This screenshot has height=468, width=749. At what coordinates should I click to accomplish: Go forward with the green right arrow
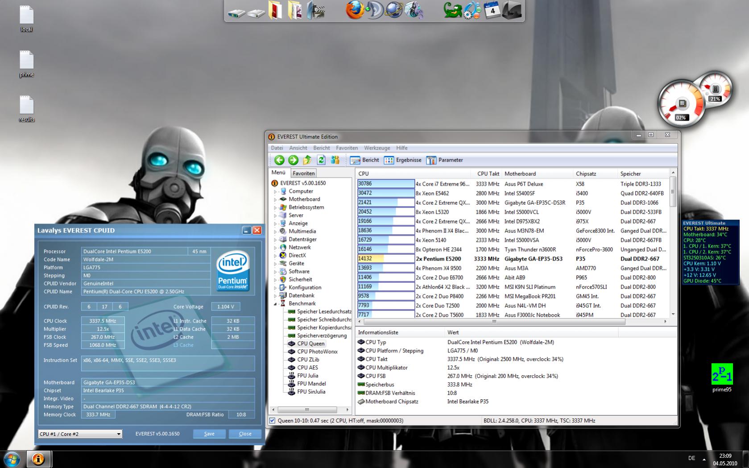(293, 160)
